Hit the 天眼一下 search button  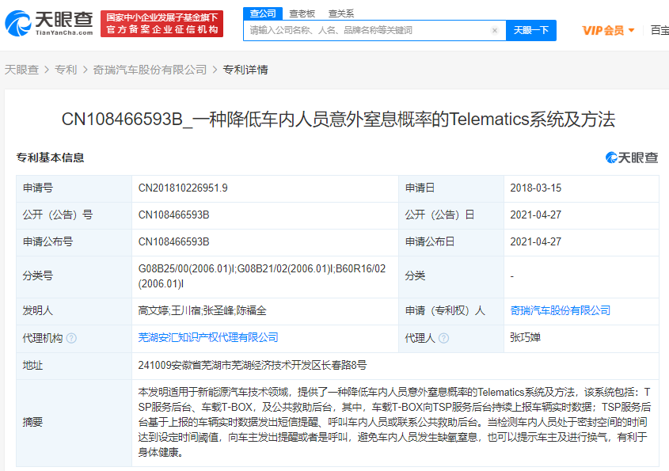click(530, 30)
